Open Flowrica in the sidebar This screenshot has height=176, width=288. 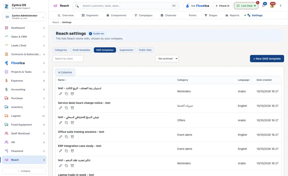coord(24,63)
